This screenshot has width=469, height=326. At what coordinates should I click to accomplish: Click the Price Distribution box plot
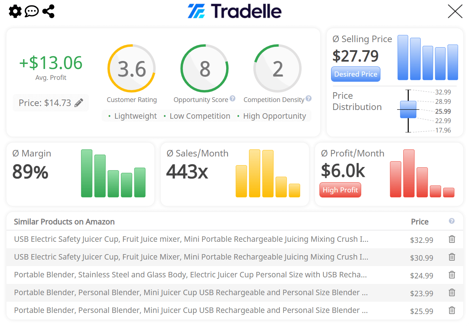click(408, 109)
